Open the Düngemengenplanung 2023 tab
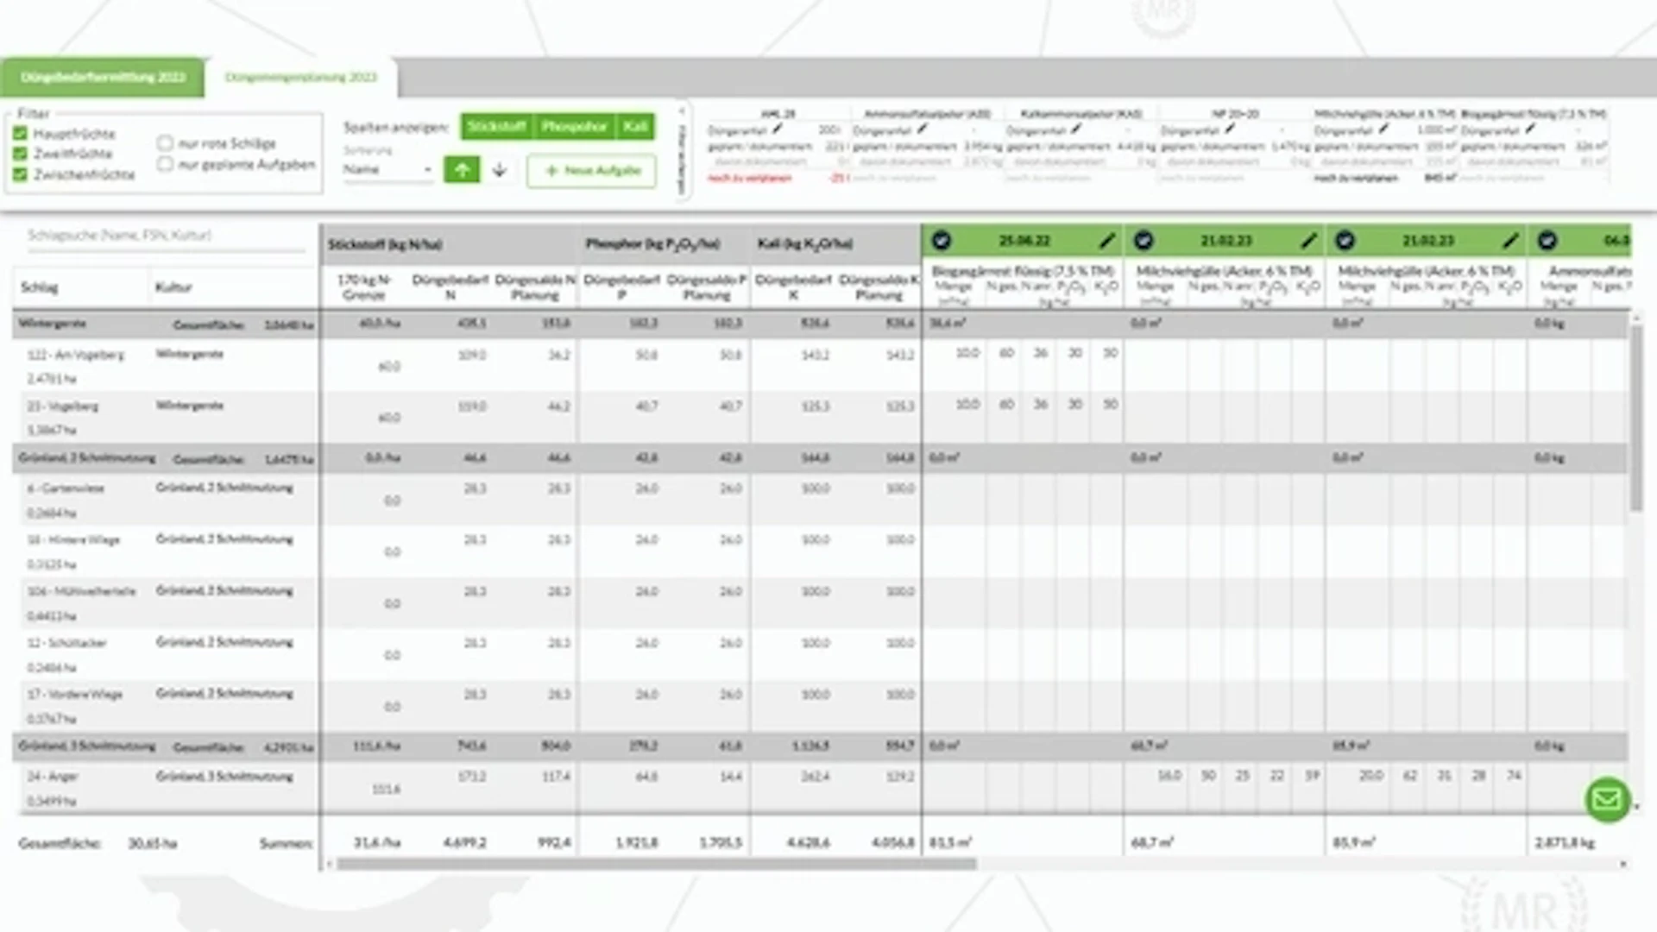The height and width of the screenshot is (932, 1657). coord(300,77)
